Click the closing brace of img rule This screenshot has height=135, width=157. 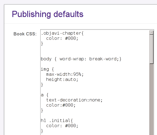pos(42,85)
